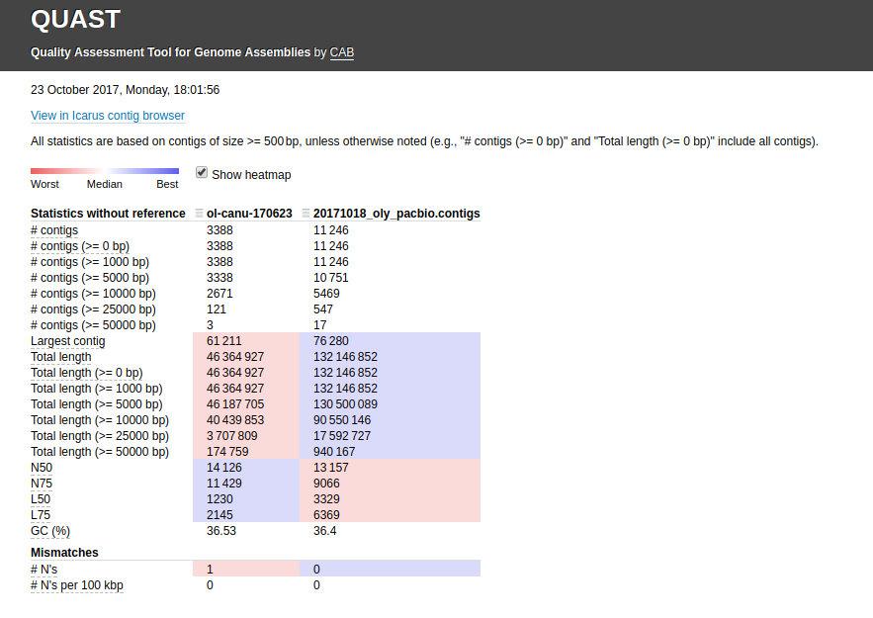Click the CAB link in header

tap(341, 52)
